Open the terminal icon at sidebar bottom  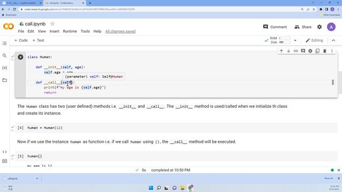pyautogui.click(x=5, y=161)
